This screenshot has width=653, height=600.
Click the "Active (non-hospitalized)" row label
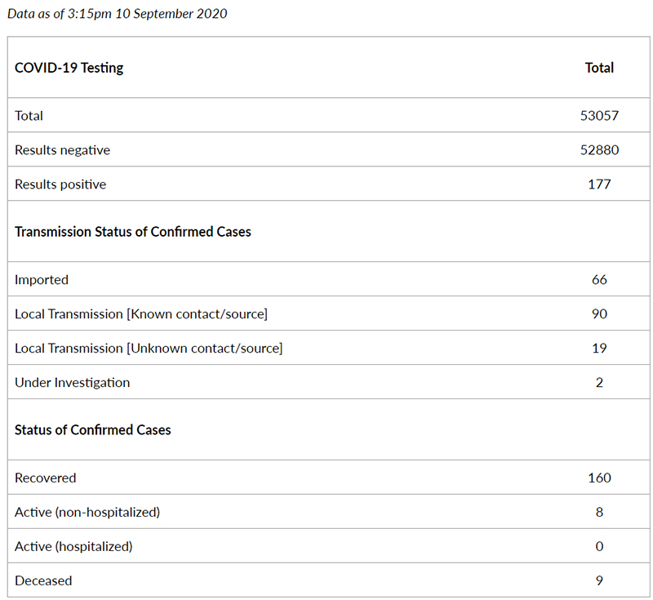tap(87, 512)
